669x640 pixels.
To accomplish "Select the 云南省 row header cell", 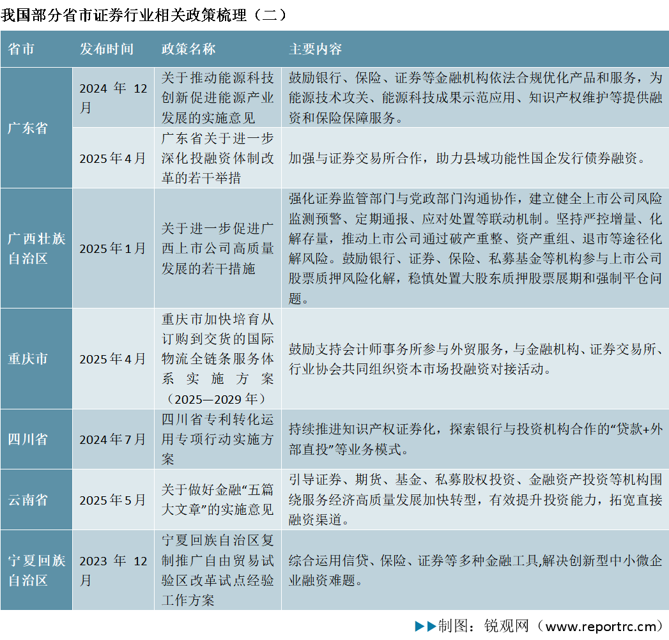I will [27, 499].
